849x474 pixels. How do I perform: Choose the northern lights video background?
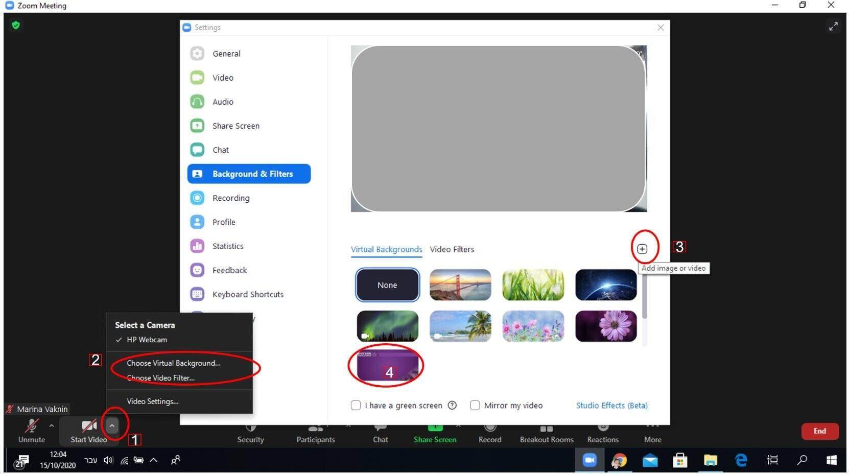coord(387,326)
